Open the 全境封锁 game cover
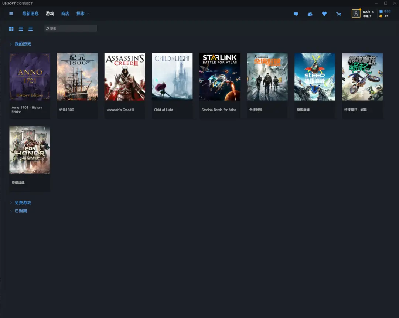Image resolution: width=399 pixels, height=318 pixels. click(267, 77)
